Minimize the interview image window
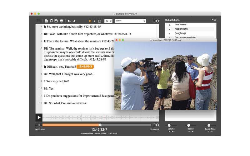The image size is (250, 156). click(120, 40)
